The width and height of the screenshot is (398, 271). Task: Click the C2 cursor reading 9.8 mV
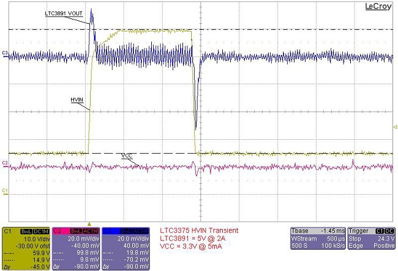(x=90, y=259)
